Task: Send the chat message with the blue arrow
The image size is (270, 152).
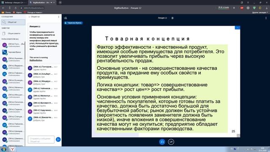Action: tap(58, 139)
